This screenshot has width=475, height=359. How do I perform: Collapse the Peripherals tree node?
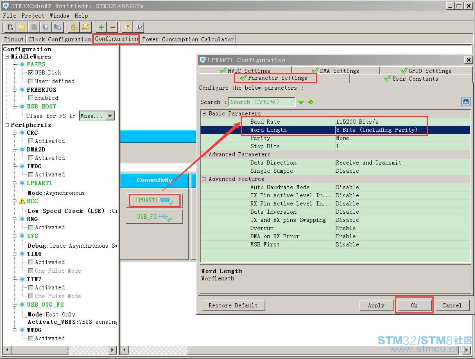pyautogui.click(x=7, y=125)
